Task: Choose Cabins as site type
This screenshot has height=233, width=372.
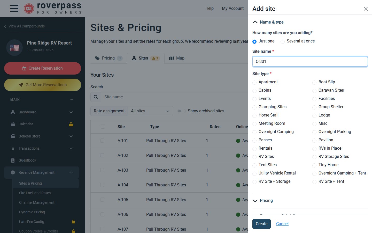Action: [x=254, y=91]
